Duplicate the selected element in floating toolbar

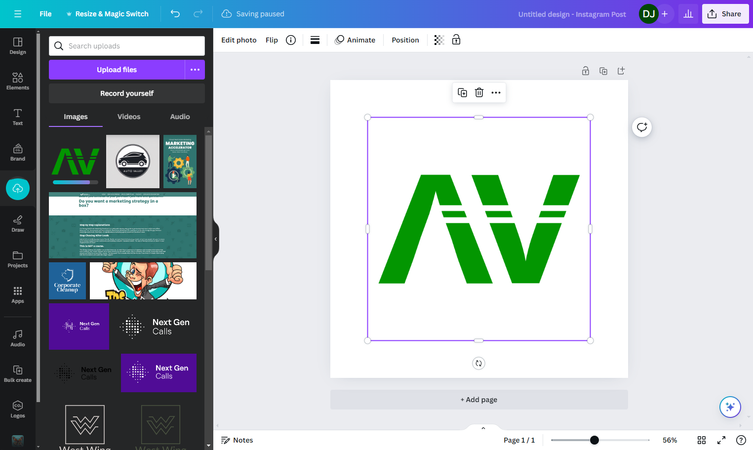[462, 92]
